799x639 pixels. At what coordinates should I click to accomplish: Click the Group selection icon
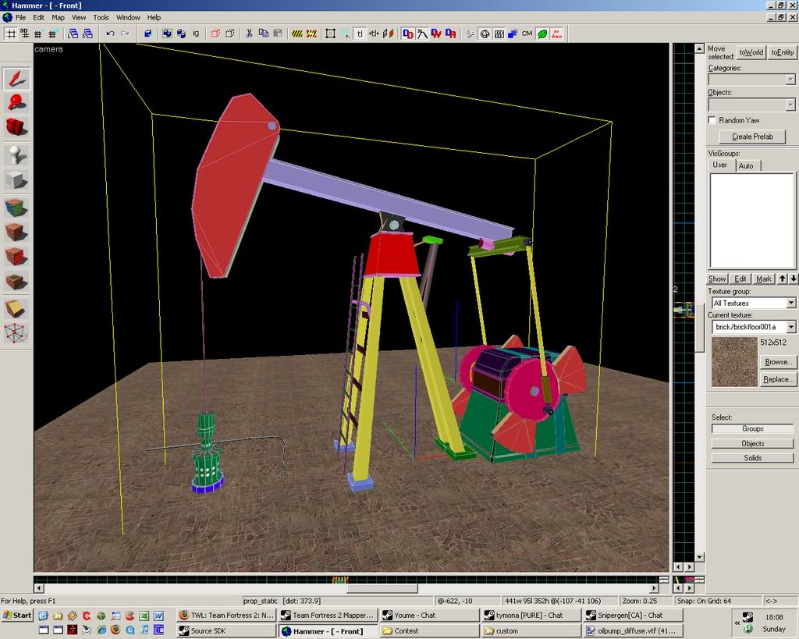coord(167,34)
